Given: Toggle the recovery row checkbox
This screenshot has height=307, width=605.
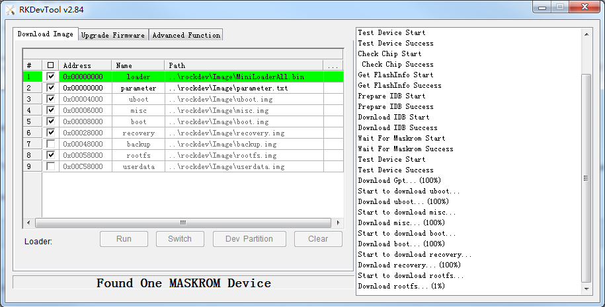Looking at the screenshot, I should pos(50,132).
